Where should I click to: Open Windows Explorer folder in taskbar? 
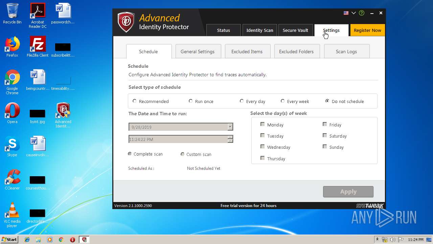coord(38,240)
